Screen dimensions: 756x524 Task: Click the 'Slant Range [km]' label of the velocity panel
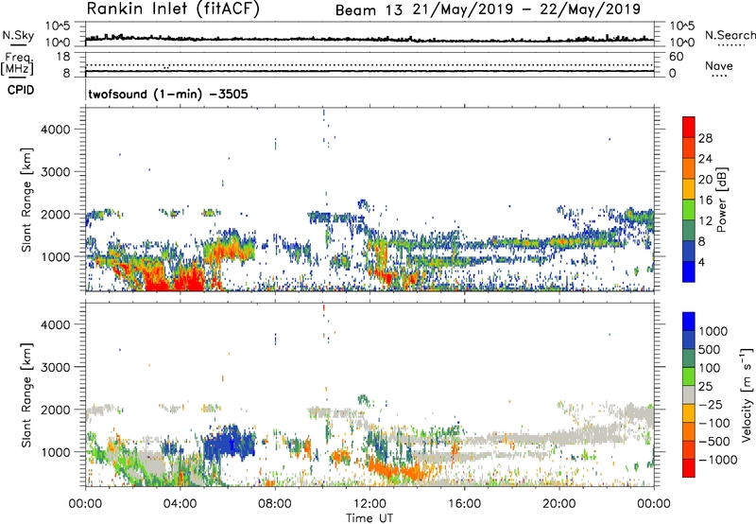click(26, 394)
